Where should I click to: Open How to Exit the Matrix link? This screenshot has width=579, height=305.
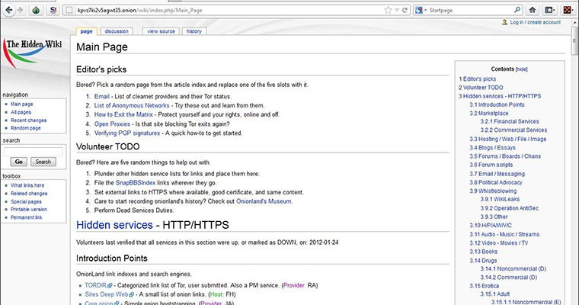[x=123, y=114]
